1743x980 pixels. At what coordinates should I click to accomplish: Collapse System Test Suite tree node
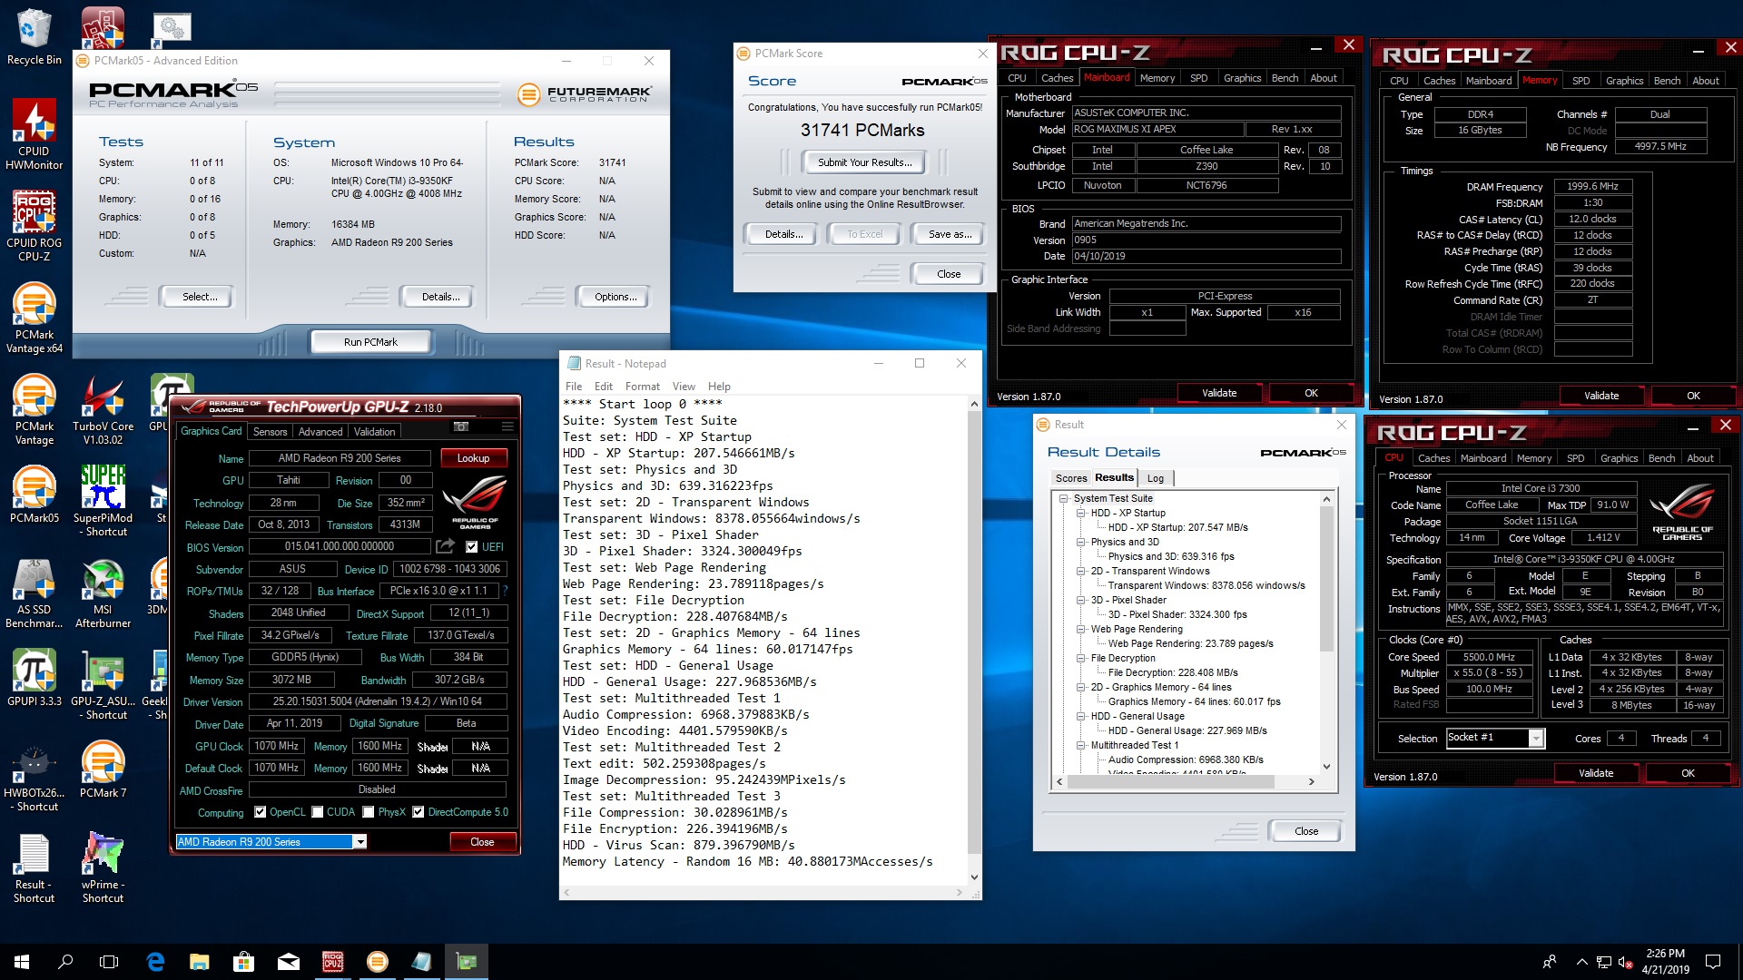pyautogui.click(x=1065, y=498)
